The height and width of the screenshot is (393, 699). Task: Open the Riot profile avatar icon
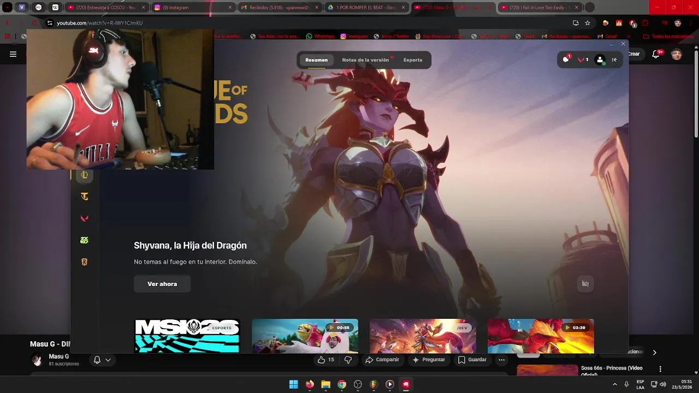(x=600, y=59)
